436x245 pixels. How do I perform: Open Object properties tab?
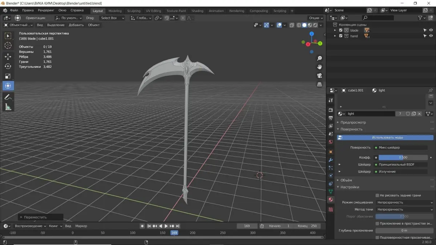coord(331,152)
